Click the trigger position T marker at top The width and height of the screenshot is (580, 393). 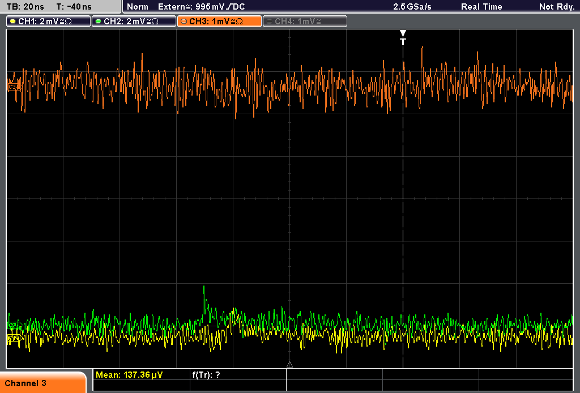[x=403, y=37]
